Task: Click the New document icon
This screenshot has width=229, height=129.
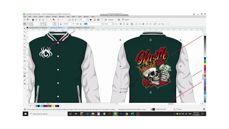Action: pyautogui.click(x=25, y=20)
